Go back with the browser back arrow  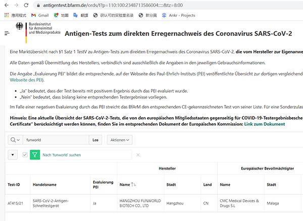7,5
